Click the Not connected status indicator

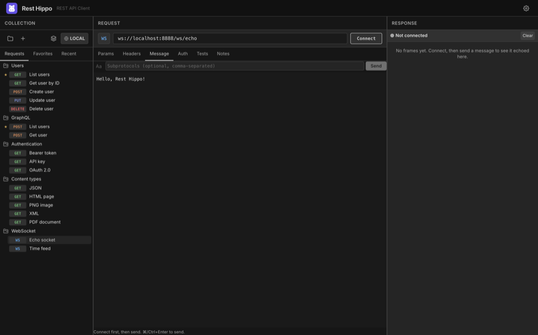(409, 36)
